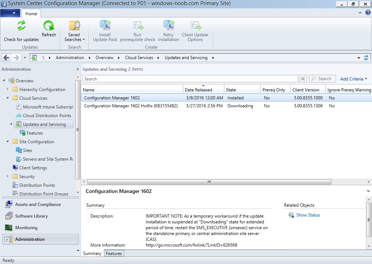Click the address bar root node icon

(34, 58)
